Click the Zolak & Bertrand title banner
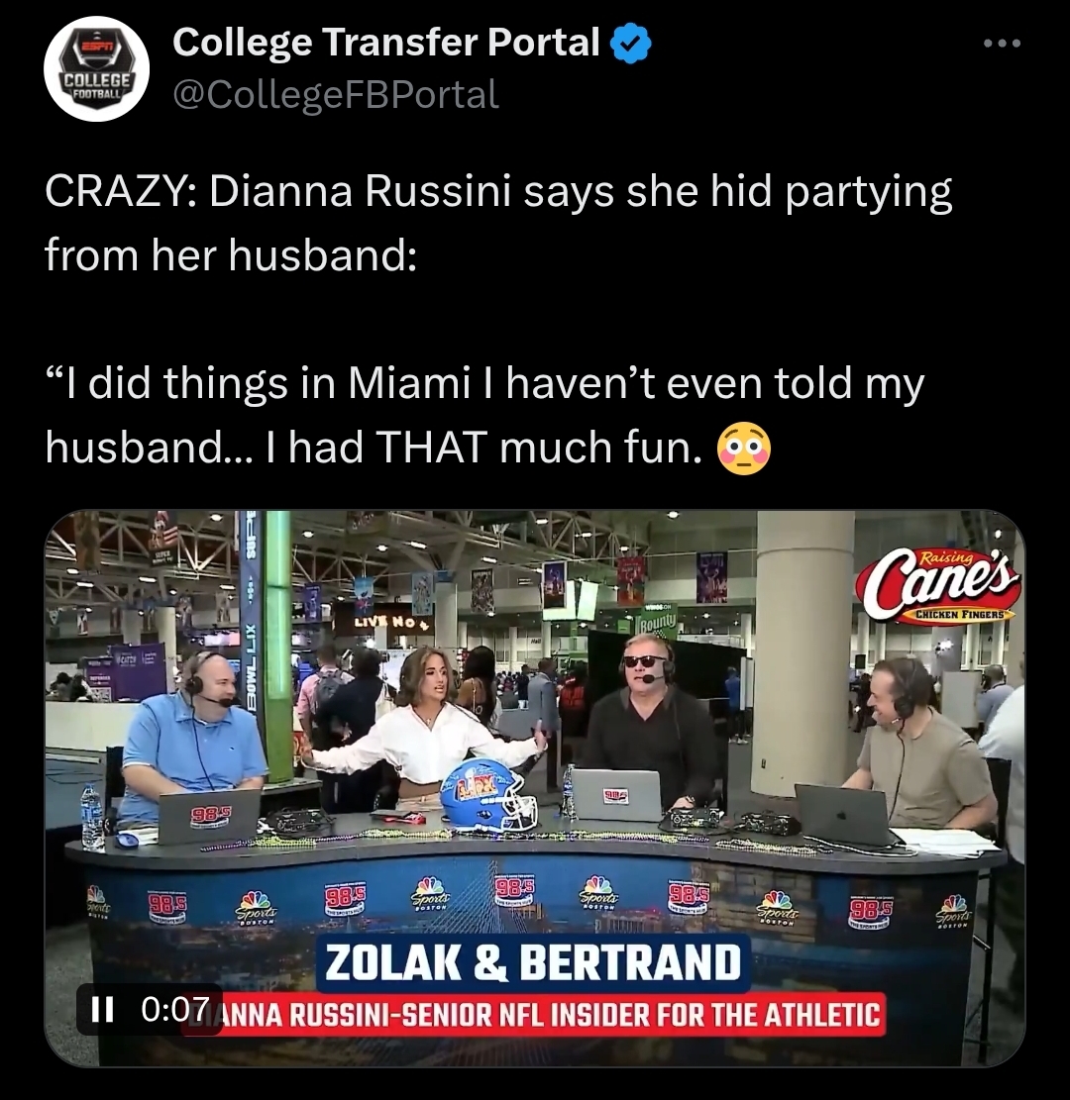This screenshot has width=1070, height=1100. [x=533, y=961]
